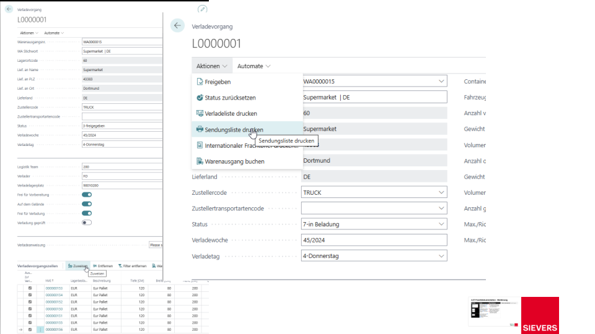Viewport: 595px width, 334px height.
Task: Open NVE link 000000153
Action: point(54,288)
